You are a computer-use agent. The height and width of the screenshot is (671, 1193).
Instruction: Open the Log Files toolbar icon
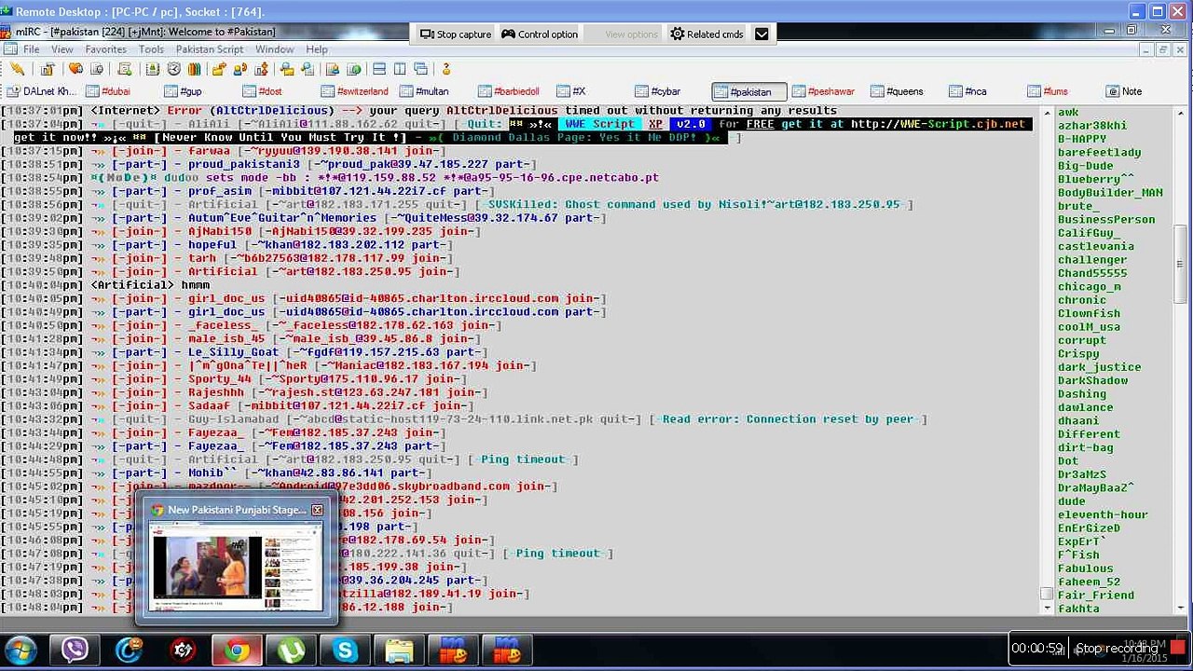coord(307,69)
